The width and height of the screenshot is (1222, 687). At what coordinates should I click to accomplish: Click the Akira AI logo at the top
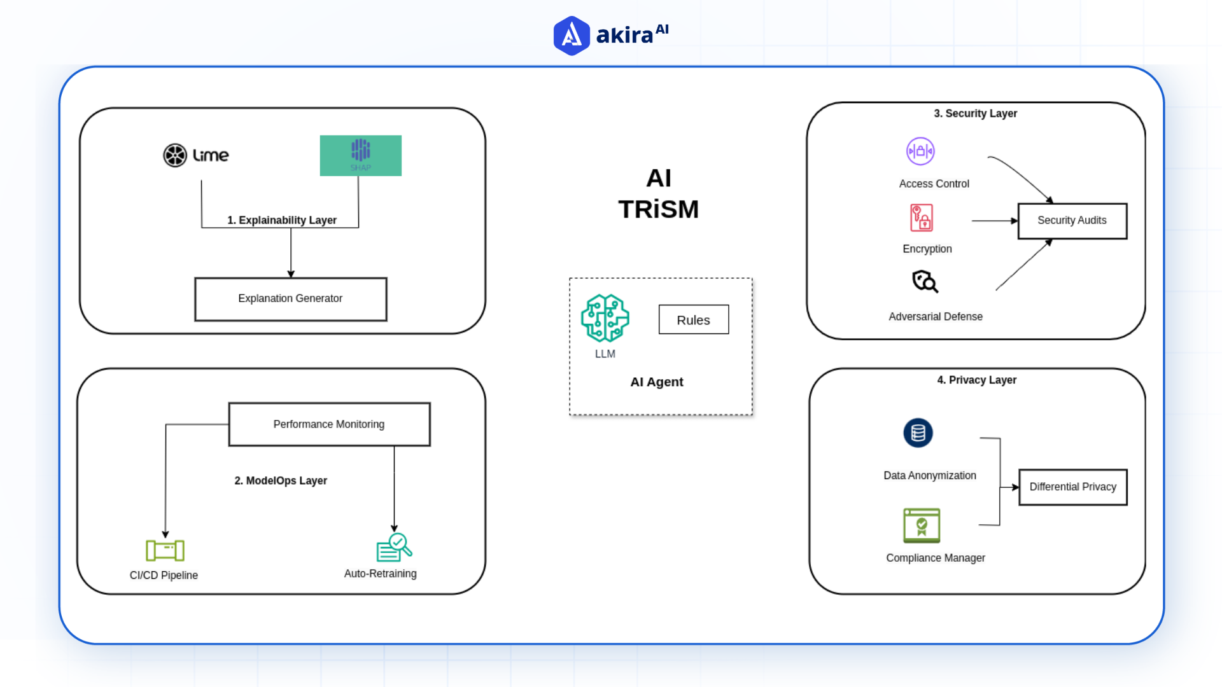click(610, 35)
